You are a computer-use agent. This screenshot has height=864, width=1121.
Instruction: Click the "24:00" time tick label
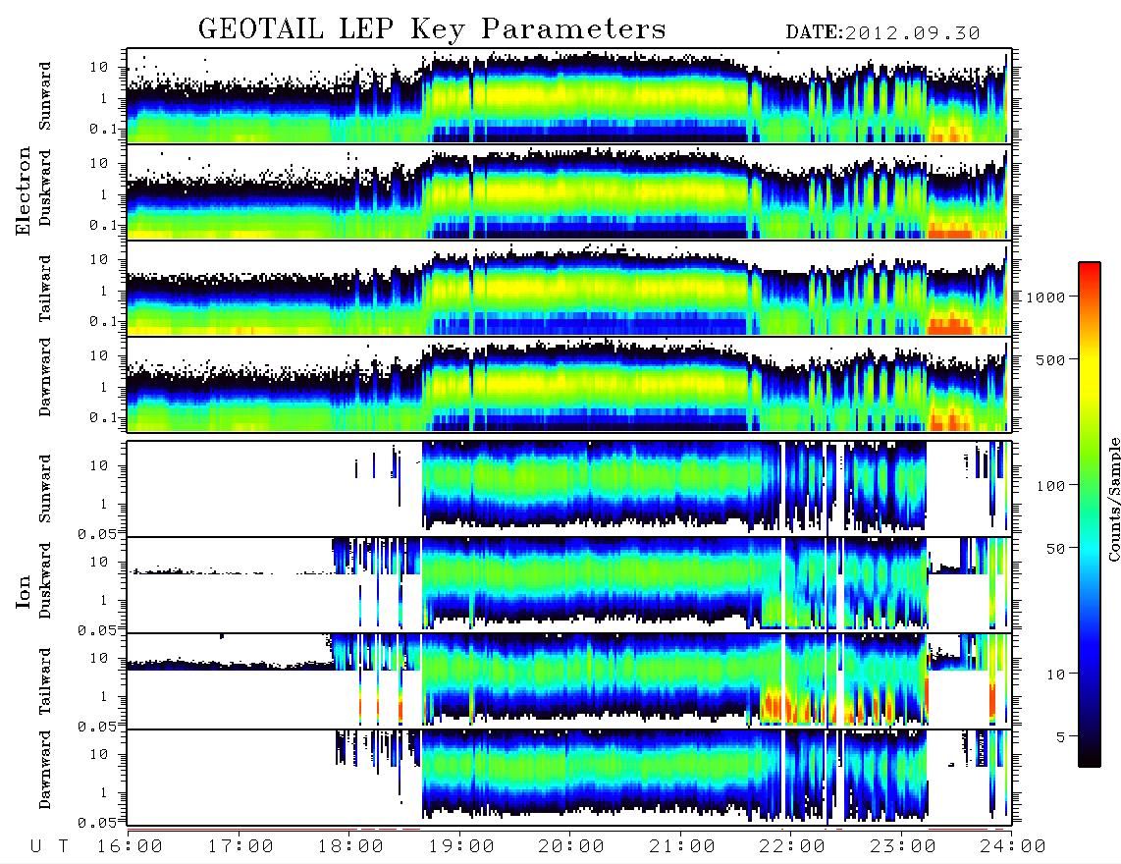1013,846
